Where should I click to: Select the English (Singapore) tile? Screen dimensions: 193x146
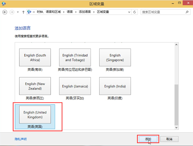[x=115, y=58]
